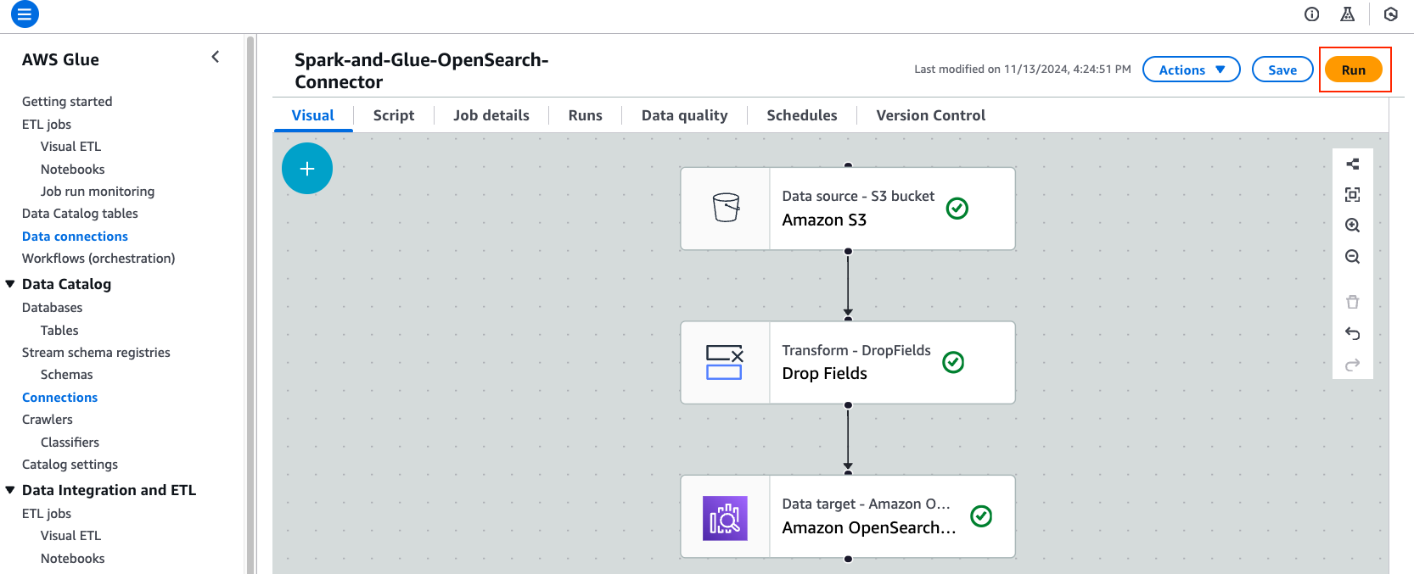Image resolution: width=1414 pixels, height=574 pixels.
Task: Select the Drop Fields transform node
Action: pos(848,362)
